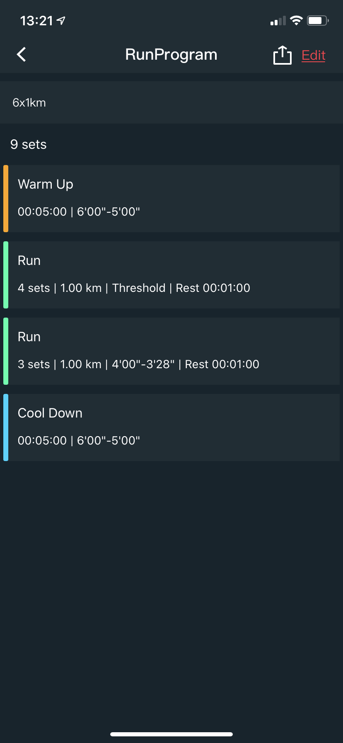Tap the 13:21 clock in status bar
The height and width of the screenshot is (743, 343).
(36, 21)
